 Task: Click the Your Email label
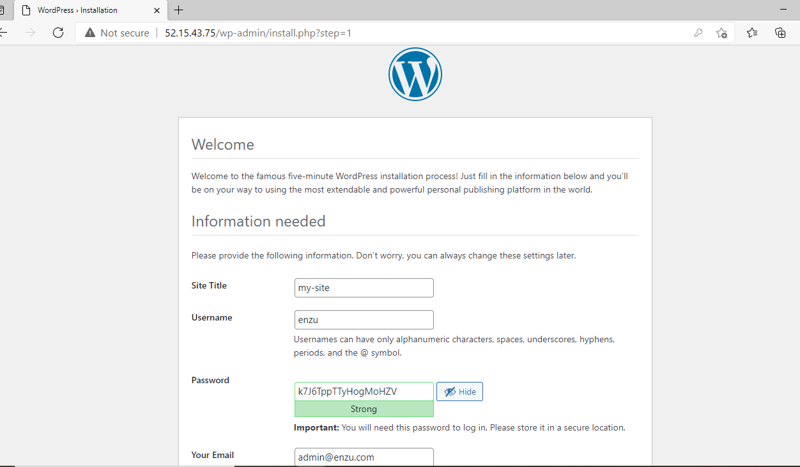[x=213, y=455]
